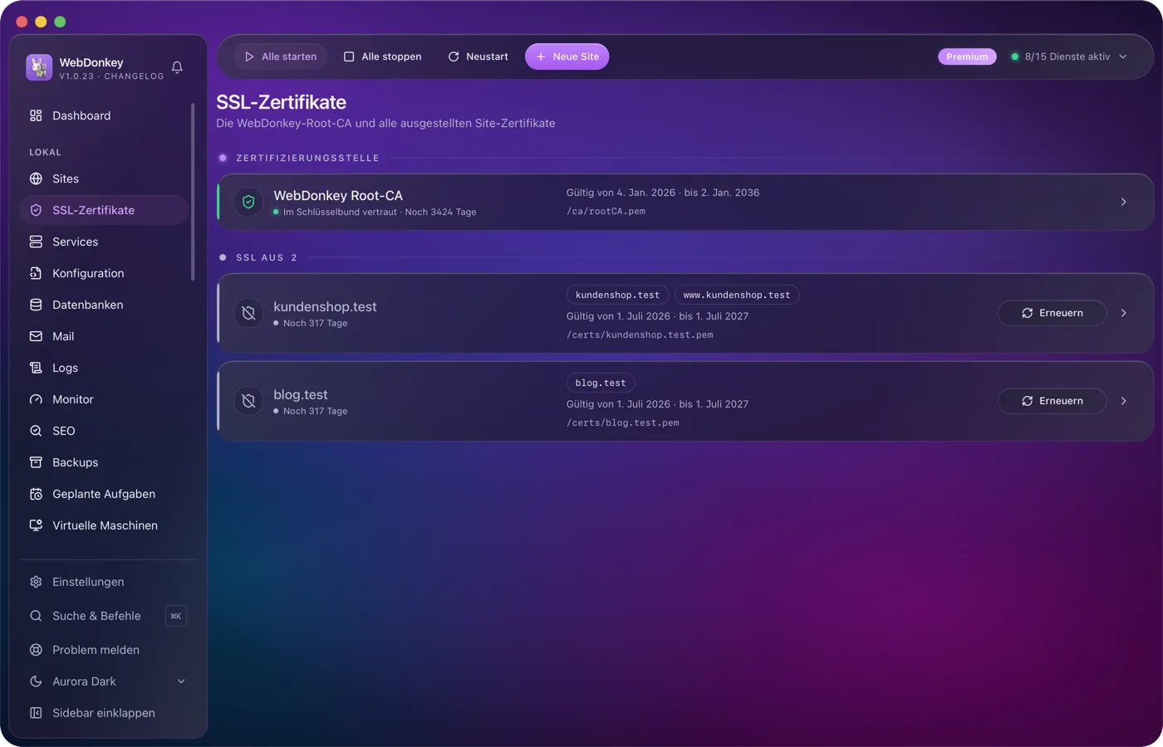The height and width of the screenshot is (747, 1163).
Task: Go to Sites in sidebar
Action: pos(105,178)
